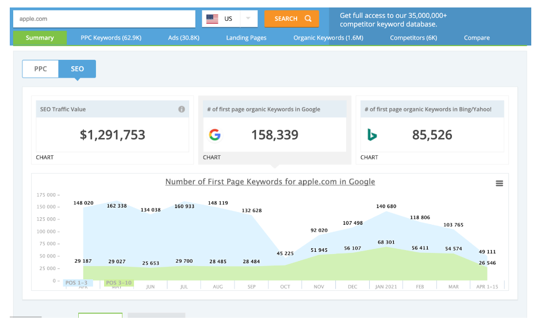Click the apple.com domain search field
This screenshot has width=533, height=319.
click(104, 19)
